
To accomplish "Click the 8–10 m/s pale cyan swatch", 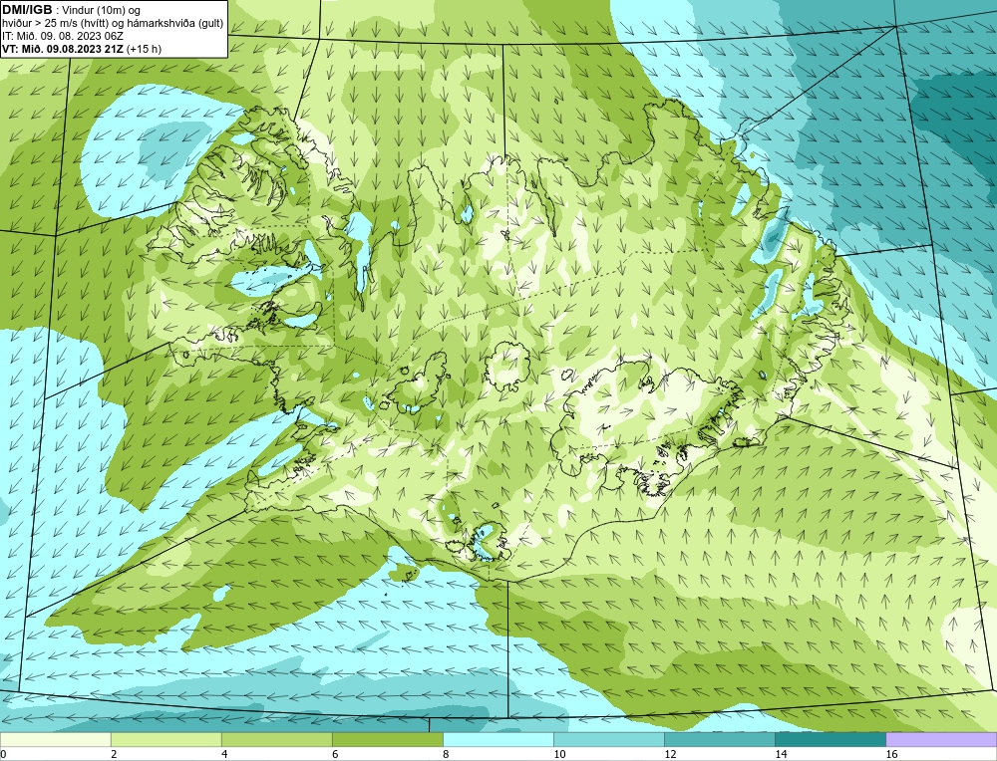I will tap(498, 739).
